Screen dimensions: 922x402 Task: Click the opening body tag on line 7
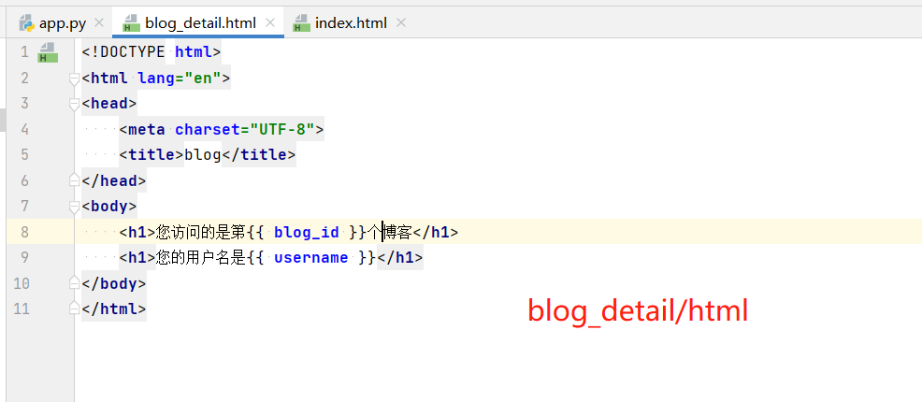pyautogui.click(x=109, y=207)
